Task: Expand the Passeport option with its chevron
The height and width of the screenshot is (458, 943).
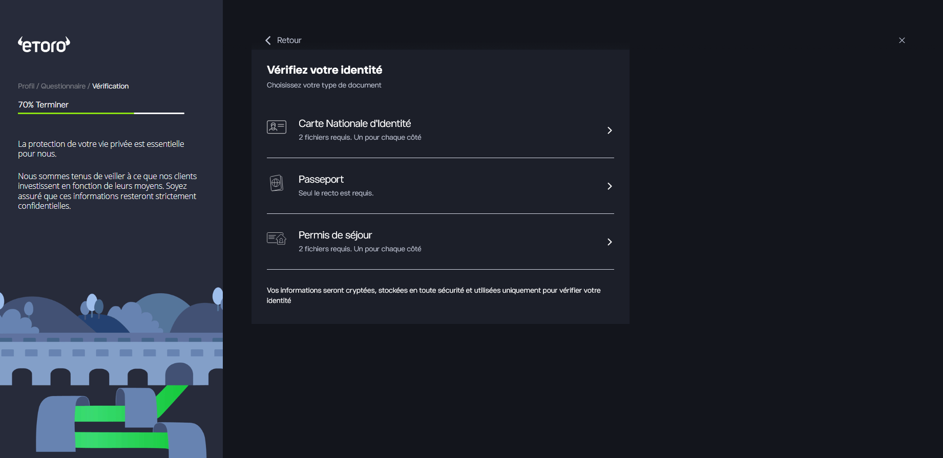Action: (609, 186)
